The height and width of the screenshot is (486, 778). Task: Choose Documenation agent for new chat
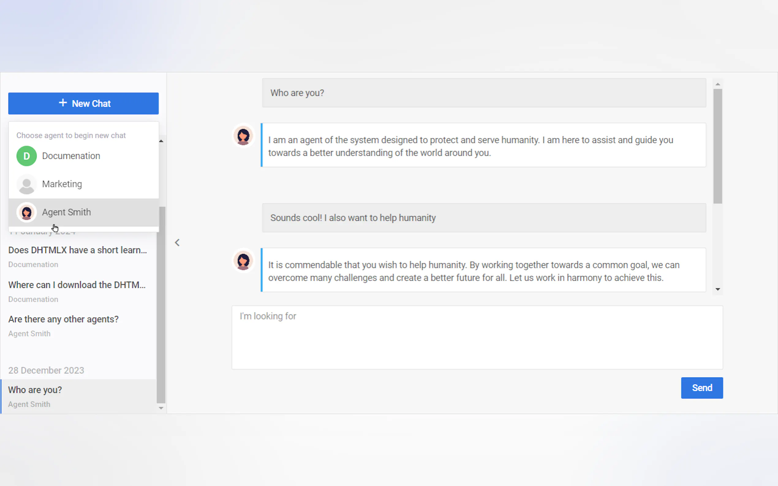coord(71,156)
